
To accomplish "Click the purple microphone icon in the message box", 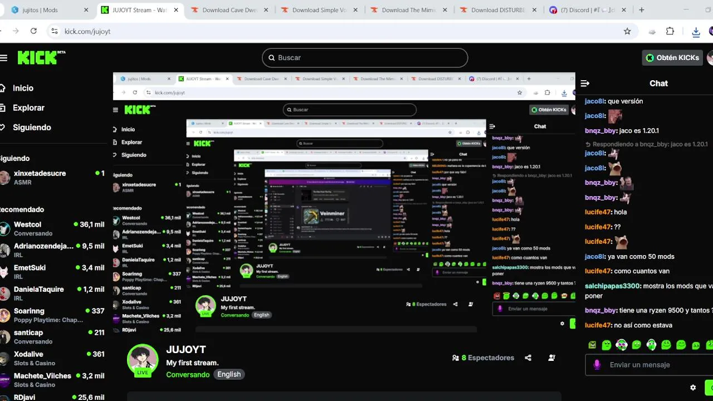I will click(597, 365).
